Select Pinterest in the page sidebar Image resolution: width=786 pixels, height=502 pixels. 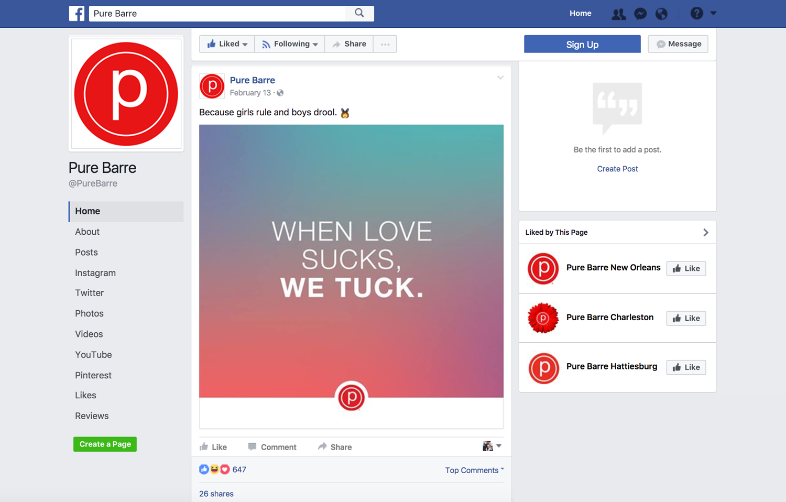coord(93,375)
